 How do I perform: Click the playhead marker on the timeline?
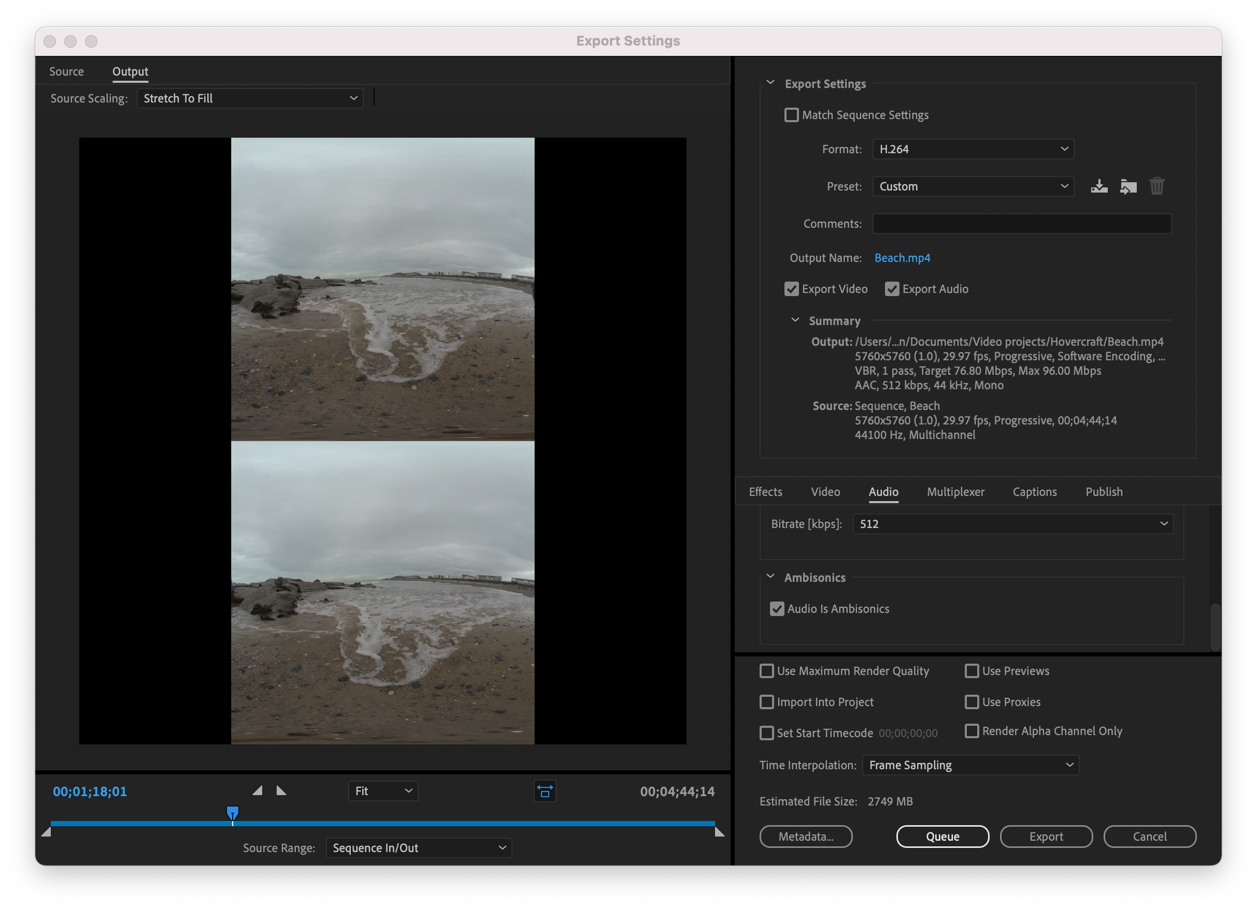[x=233, y=813]
